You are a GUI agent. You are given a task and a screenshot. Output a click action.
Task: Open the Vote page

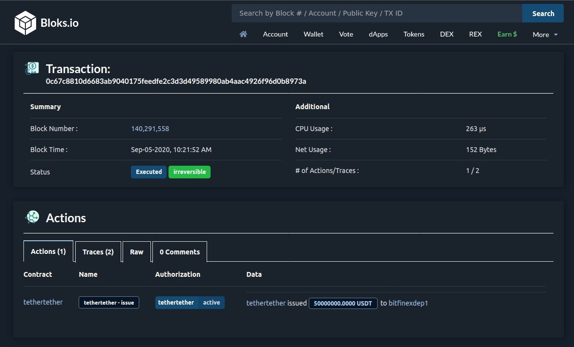pos(346,34)
